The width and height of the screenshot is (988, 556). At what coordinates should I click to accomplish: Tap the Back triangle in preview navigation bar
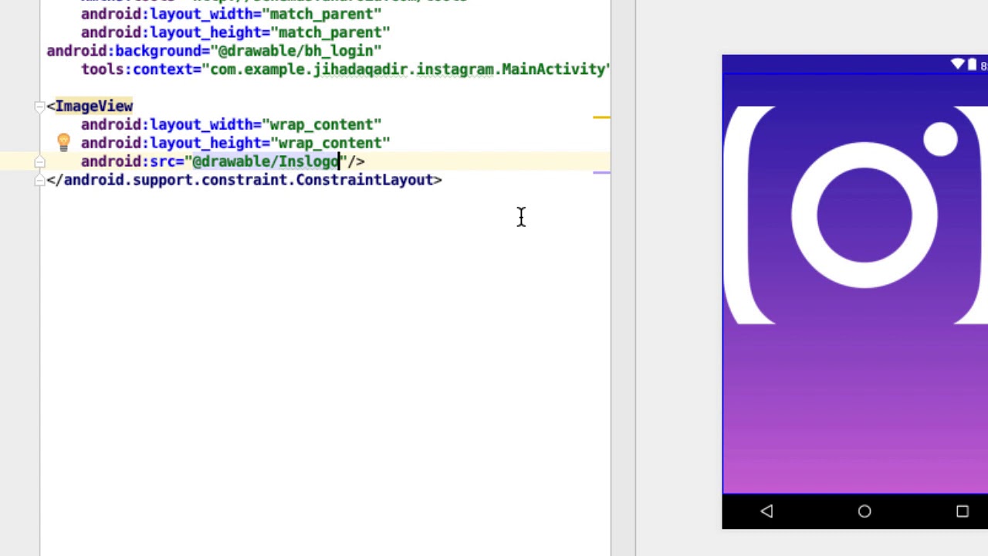point(766,511)
